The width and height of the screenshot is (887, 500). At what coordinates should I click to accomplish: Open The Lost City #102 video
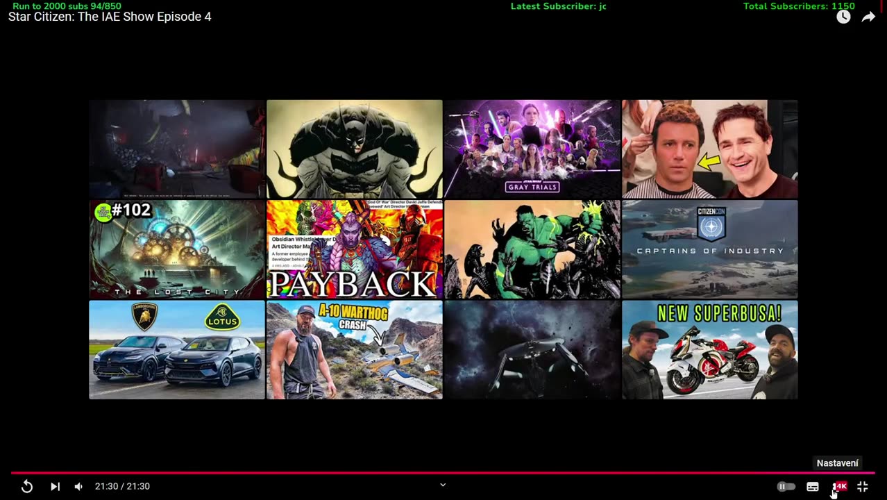click(177, 249)
